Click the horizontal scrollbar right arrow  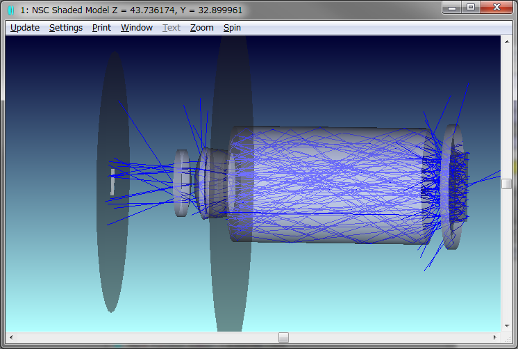pyautogui.click(x=494, y=337)
